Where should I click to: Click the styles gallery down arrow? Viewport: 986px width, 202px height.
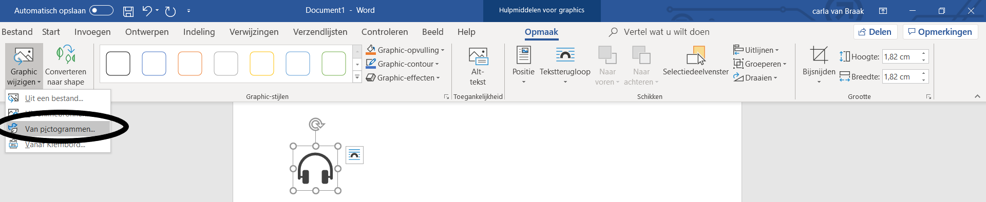[x=357, y=65]
